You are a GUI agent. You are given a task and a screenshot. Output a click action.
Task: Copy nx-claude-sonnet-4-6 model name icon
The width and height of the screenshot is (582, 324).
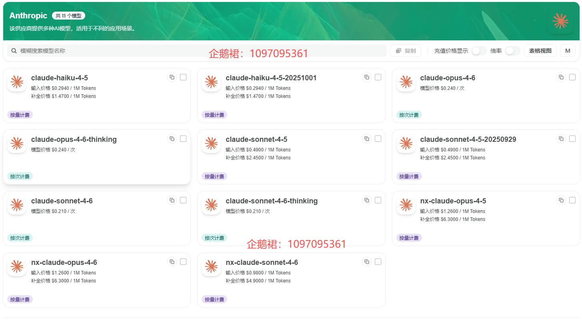(x=367, y=262)
